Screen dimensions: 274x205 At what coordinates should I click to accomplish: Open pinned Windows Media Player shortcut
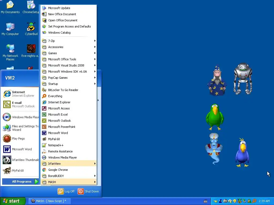(20, 117)
